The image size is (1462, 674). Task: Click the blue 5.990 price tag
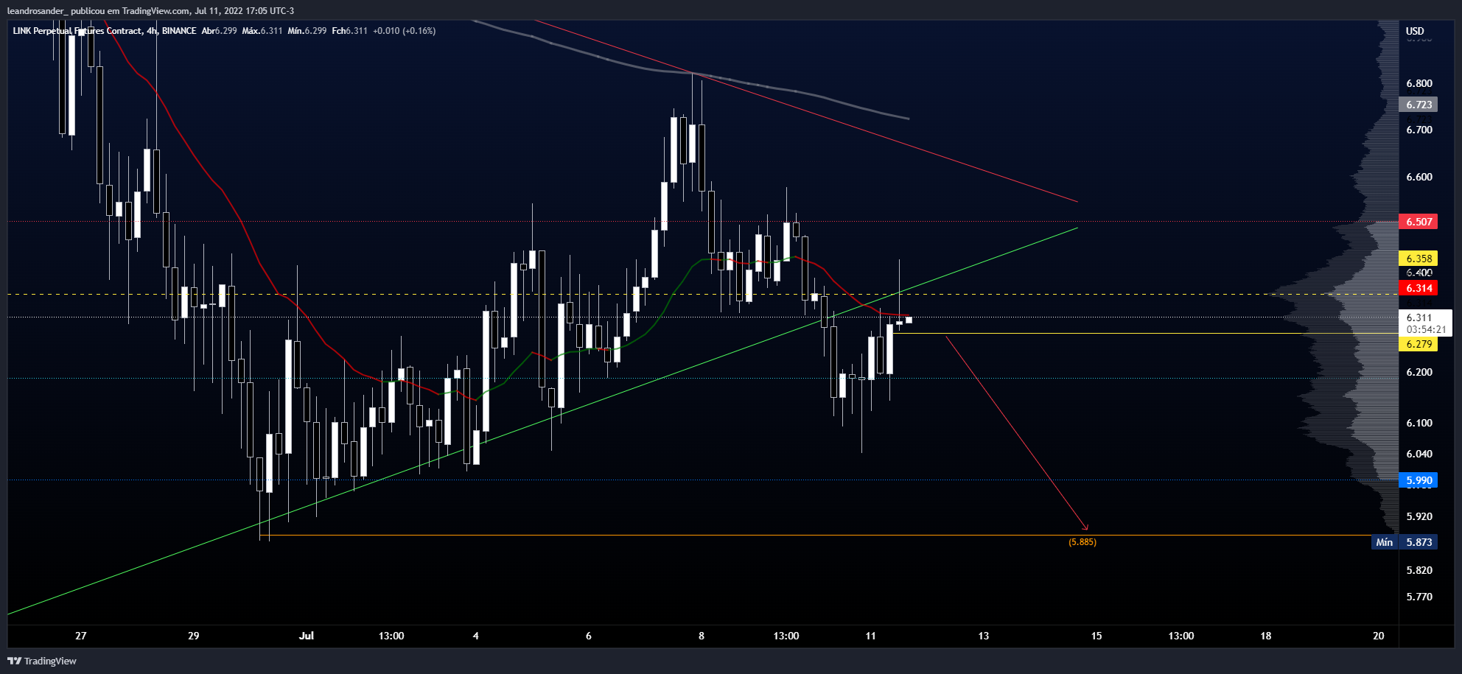click(1419, 480)
